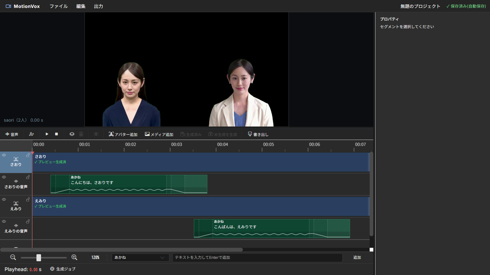Stop playback with the stop button

(x=56, y=134)
